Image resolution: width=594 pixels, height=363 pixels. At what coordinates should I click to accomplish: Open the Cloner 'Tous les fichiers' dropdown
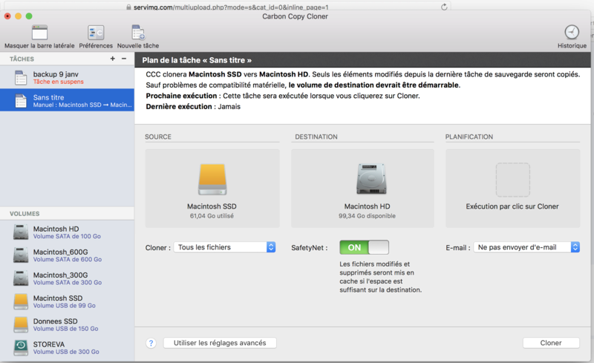point(225,247)
